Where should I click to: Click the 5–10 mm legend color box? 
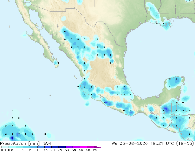point(34,147)
